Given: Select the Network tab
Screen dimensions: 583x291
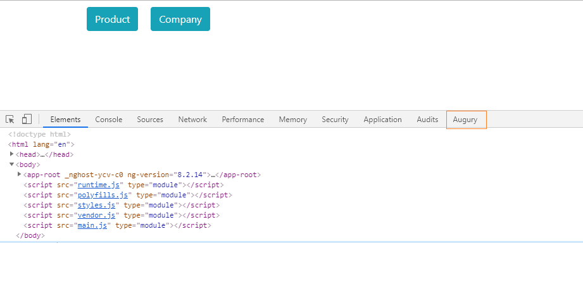Looking at the screenshot, I should (192, 120).
